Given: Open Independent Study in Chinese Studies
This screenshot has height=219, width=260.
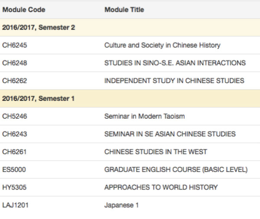Looking at the screenshot, I should pyautogui.click(x=174, y=81).
